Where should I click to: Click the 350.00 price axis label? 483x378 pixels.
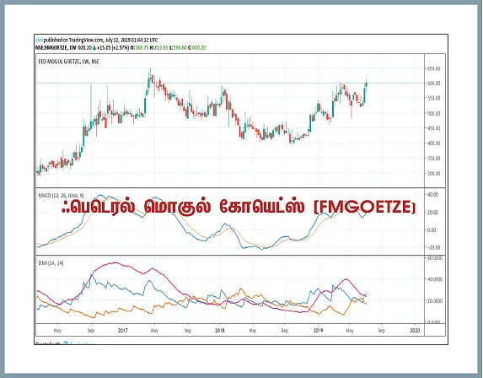[x=433, y=158]
